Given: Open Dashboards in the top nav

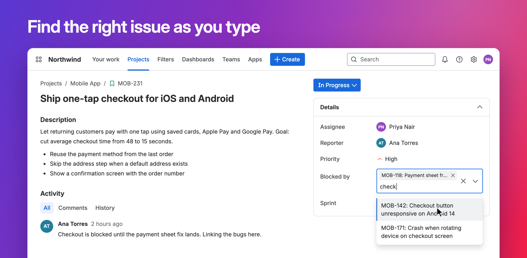Looking at the screenshot, I should tap(198, 59).
